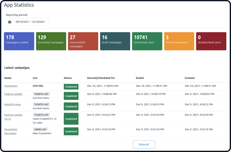Open the Feature update campaign link
The width and height of the screenshot is (231, 152).
tap(13, 94)
